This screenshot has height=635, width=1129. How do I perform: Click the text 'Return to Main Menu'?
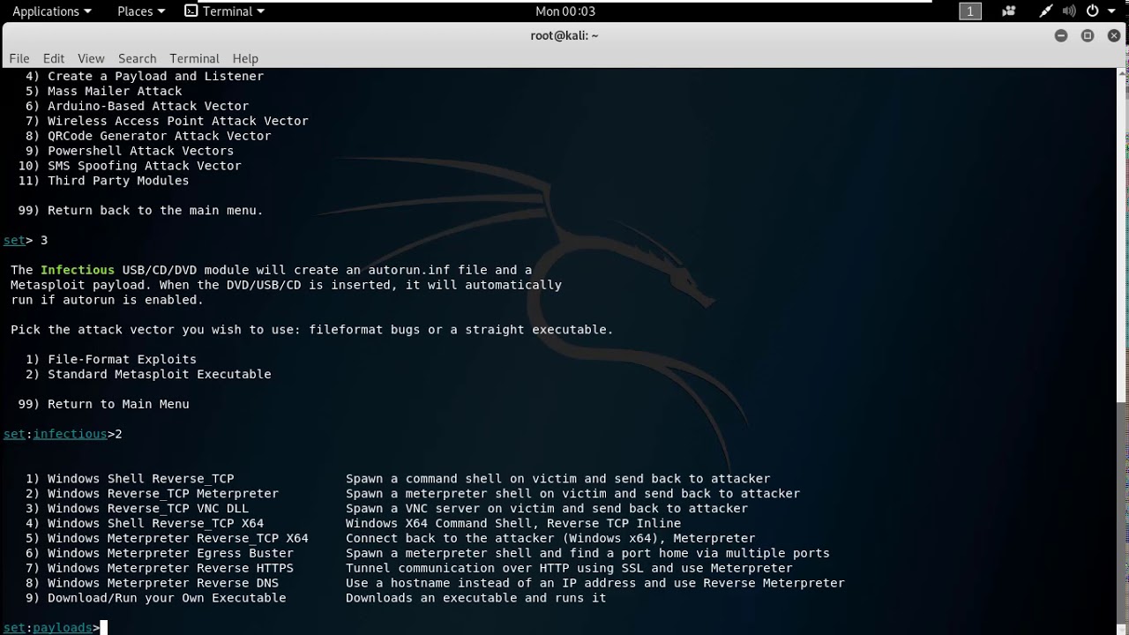[119, 404]
